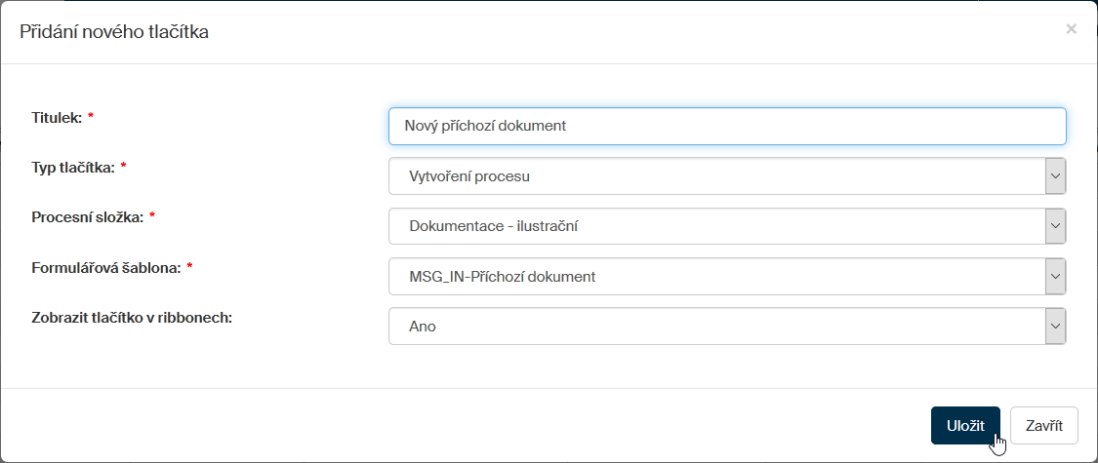Click the chevron arrow beside MSG_IN-Příchozí dokument

coord(1054,276)
